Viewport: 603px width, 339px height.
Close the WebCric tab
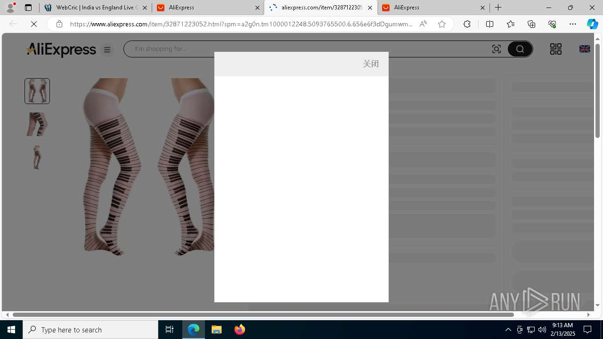tap(145, 8)
